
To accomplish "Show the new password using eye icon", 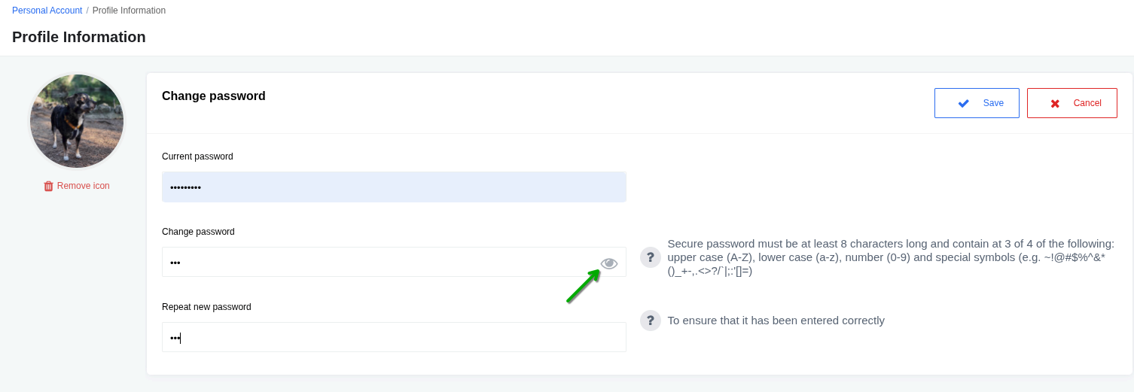I will tap(609, 263).
